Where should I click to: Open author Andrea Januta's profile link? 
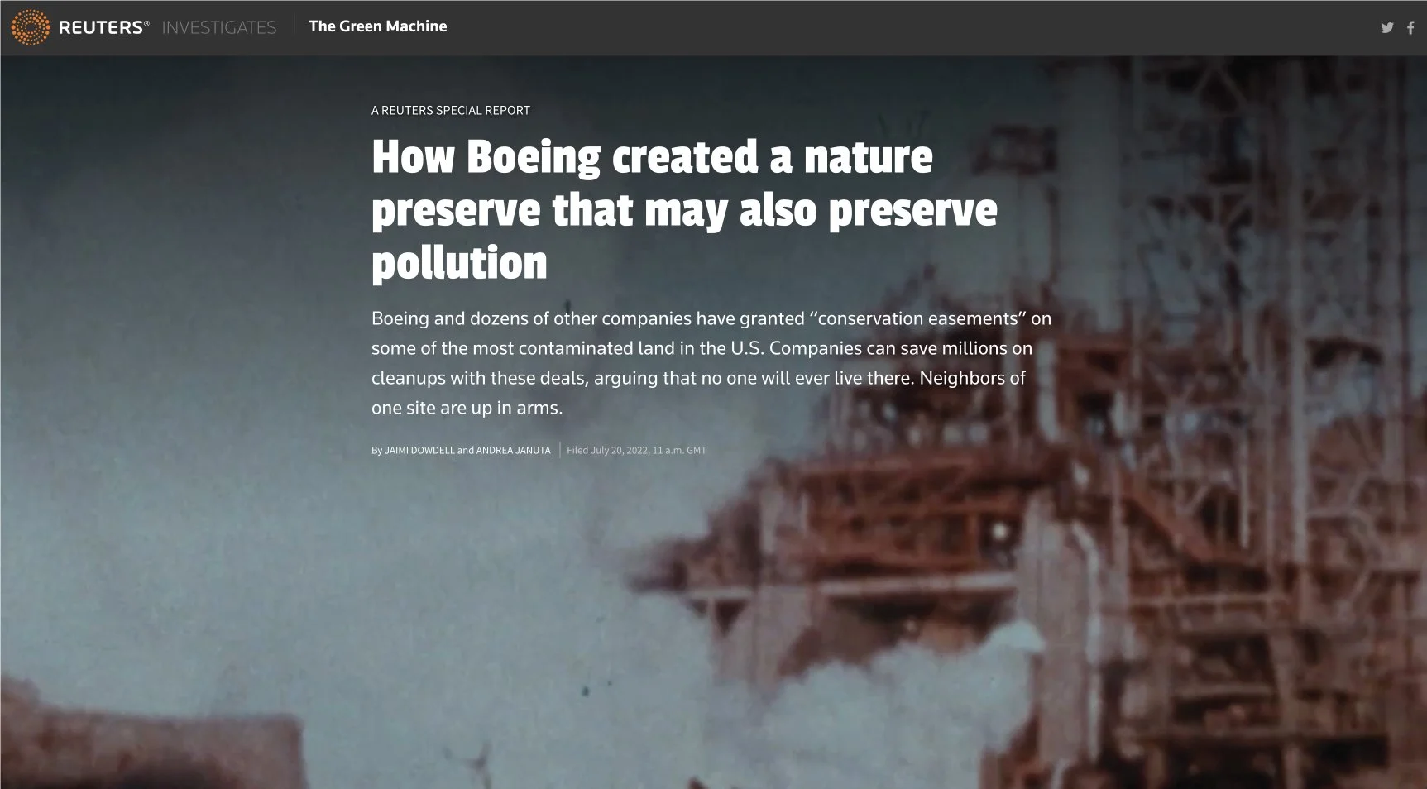click(x=513, y=451)
